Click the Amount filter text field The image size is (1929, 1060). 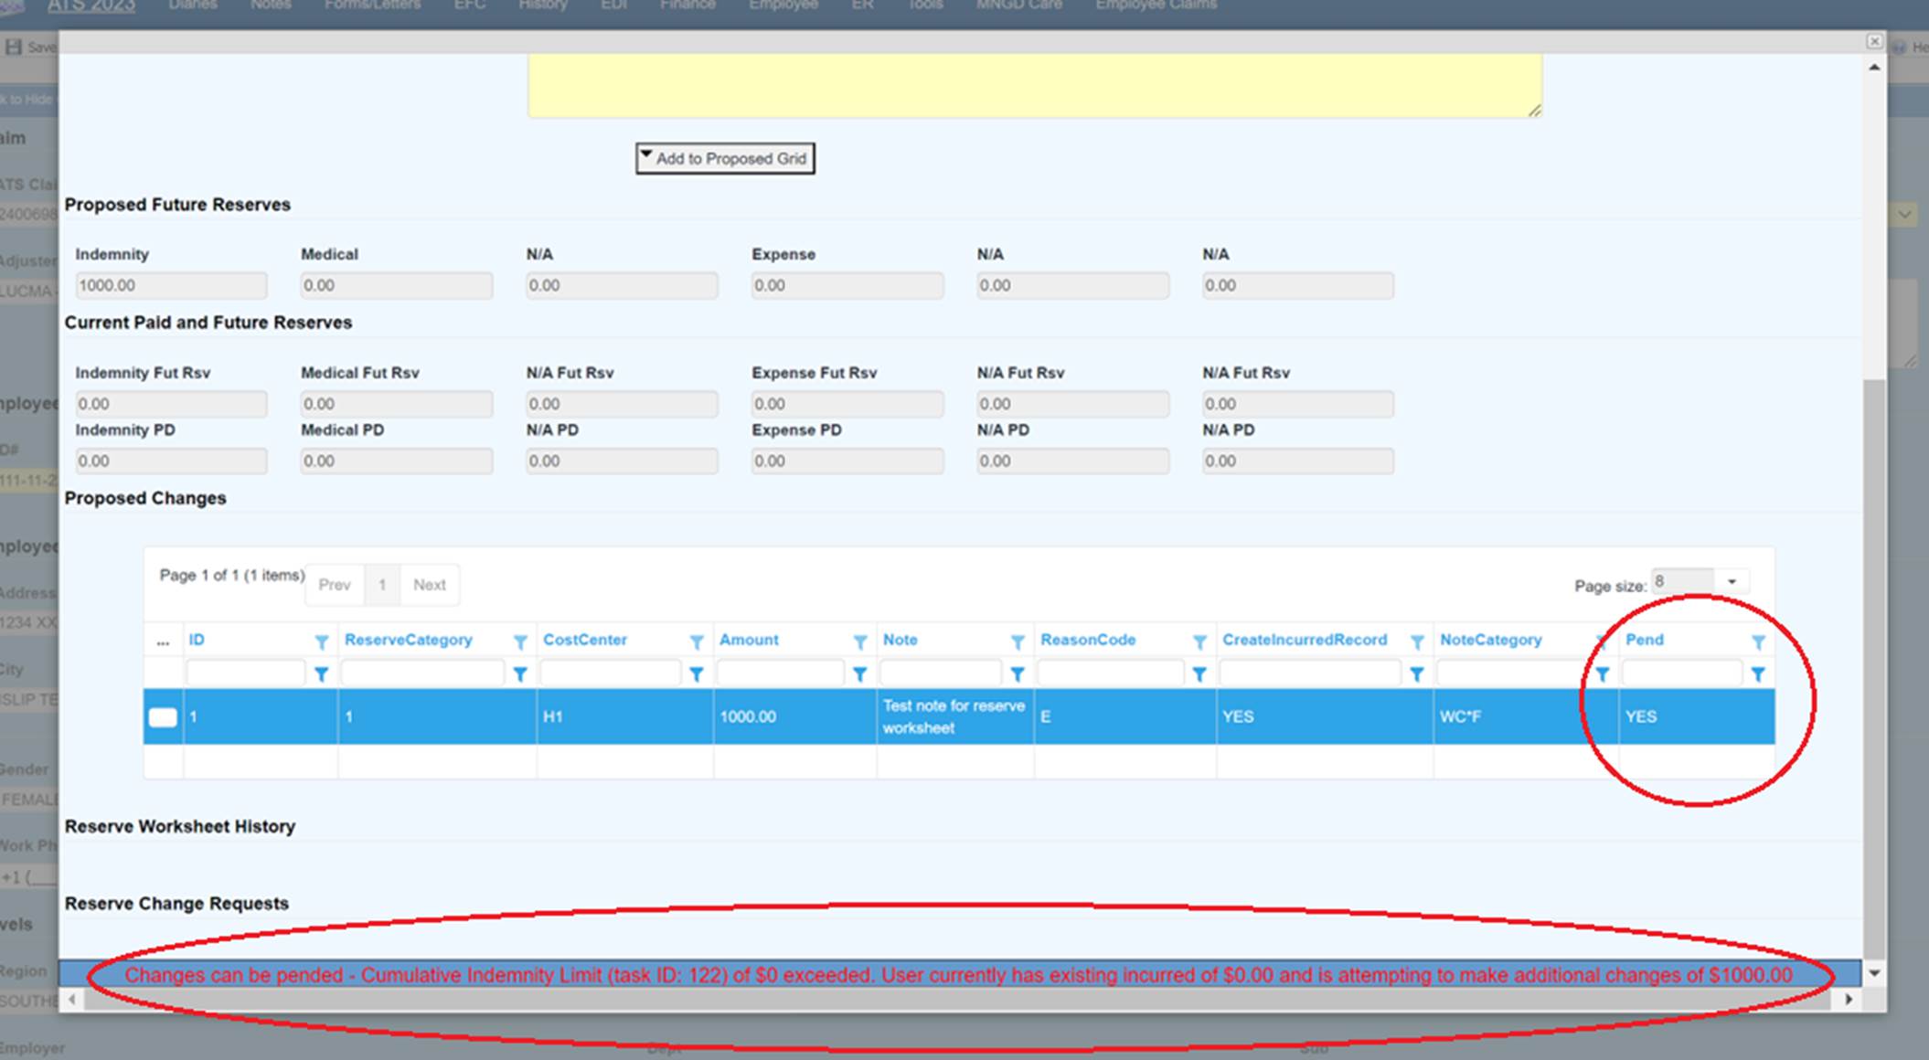(779, 674)
